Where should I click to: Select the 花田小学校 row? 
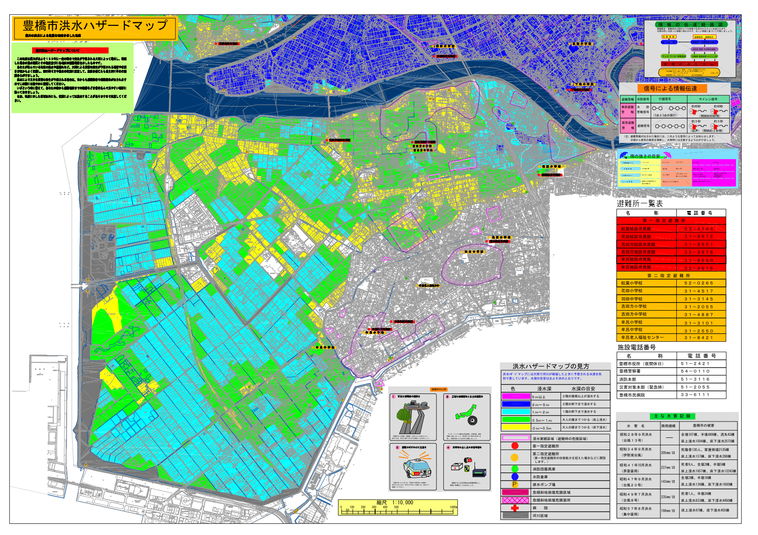671,291
